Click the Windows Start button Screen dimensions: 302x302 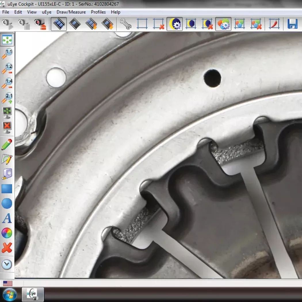(x=10, y=295)
